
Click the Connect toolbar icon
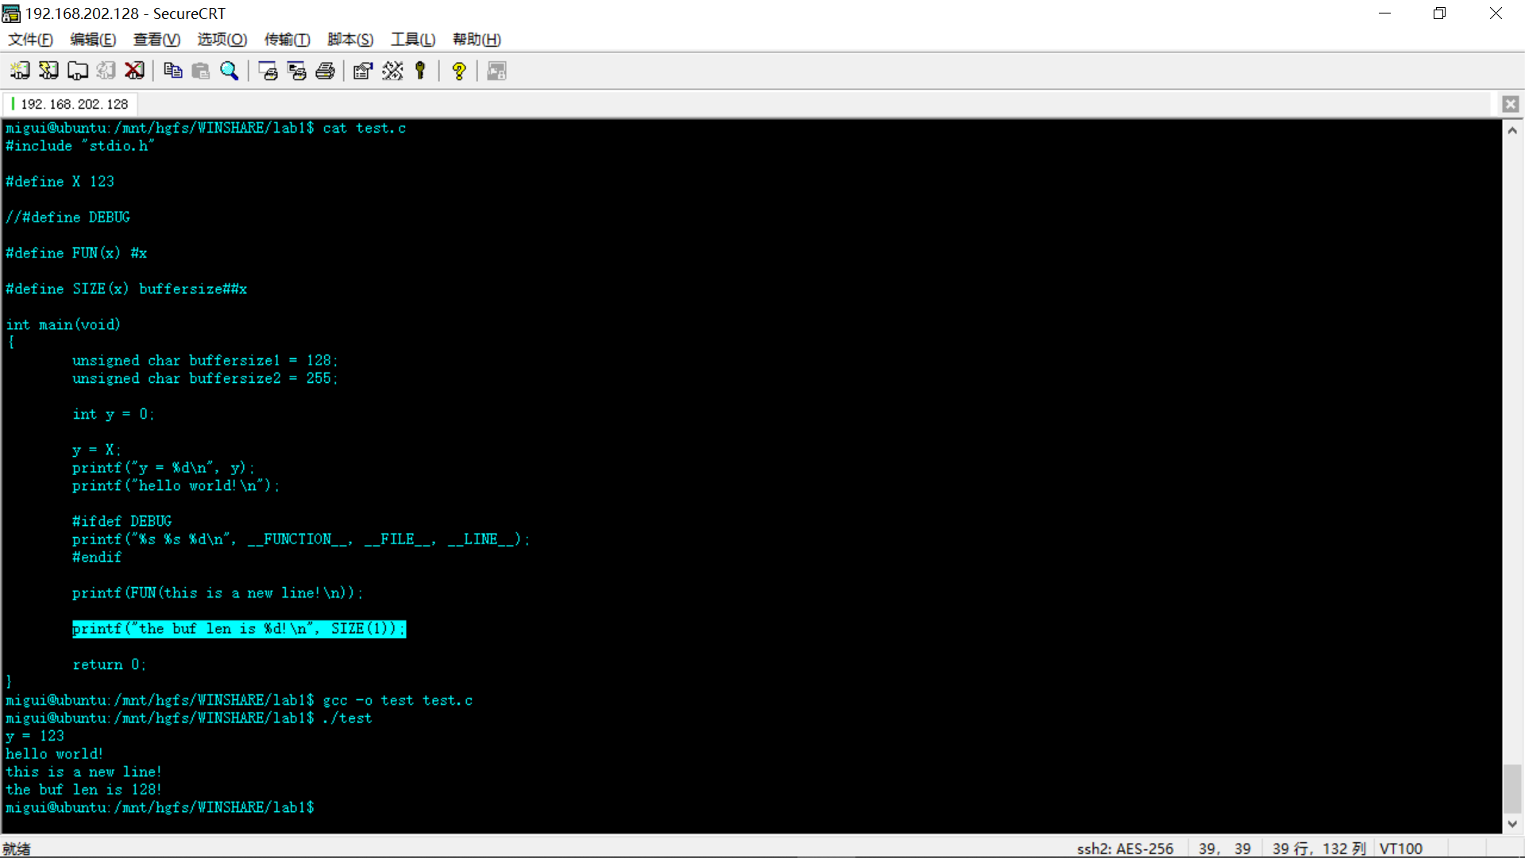coord(20,71)
